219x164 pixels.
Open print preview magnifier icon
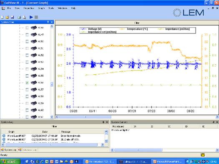click(24, 17)
